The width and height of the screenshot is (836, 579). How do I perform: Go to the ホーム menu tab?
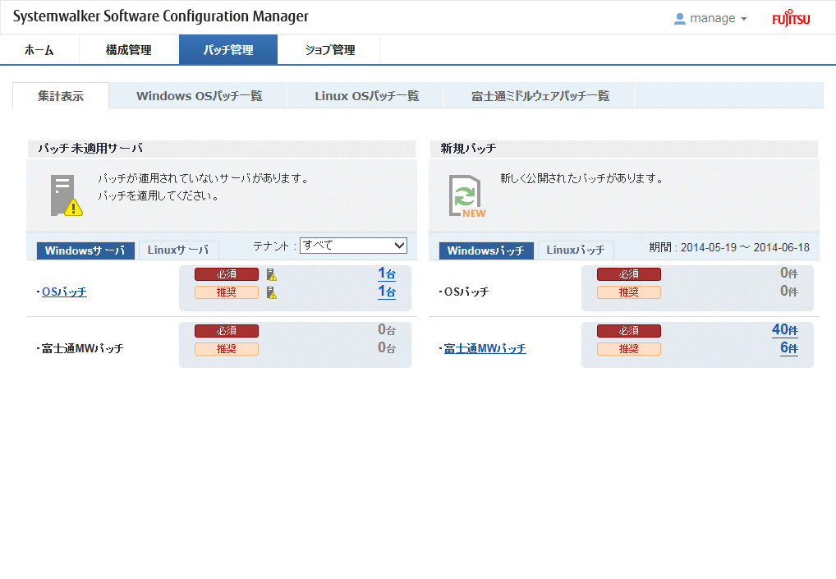[x=39, y=49]
